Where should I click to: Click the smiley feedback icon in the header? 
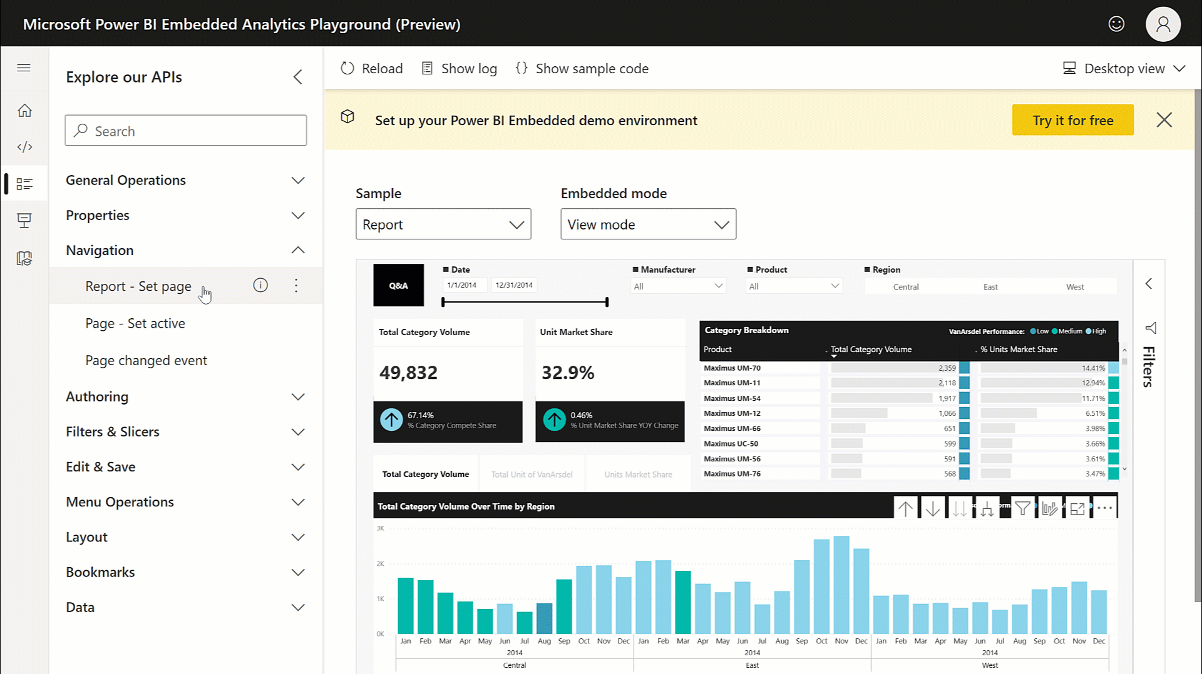pos(1116,24)
